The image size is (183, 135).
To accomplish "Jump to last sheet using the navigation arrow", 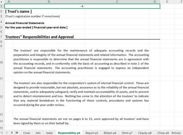I will point(17,133).
